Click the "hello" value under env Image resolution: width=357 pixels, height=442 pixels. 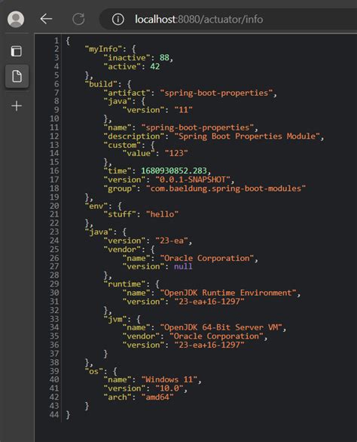pos(162,214)
